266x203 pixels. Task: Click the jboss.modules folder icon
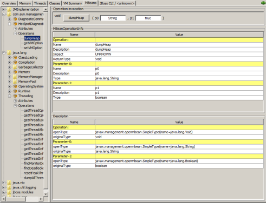(x=9, y=192)
